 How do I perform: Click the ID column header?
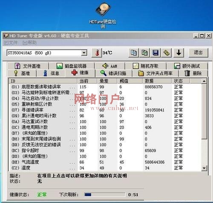[43, 81]
